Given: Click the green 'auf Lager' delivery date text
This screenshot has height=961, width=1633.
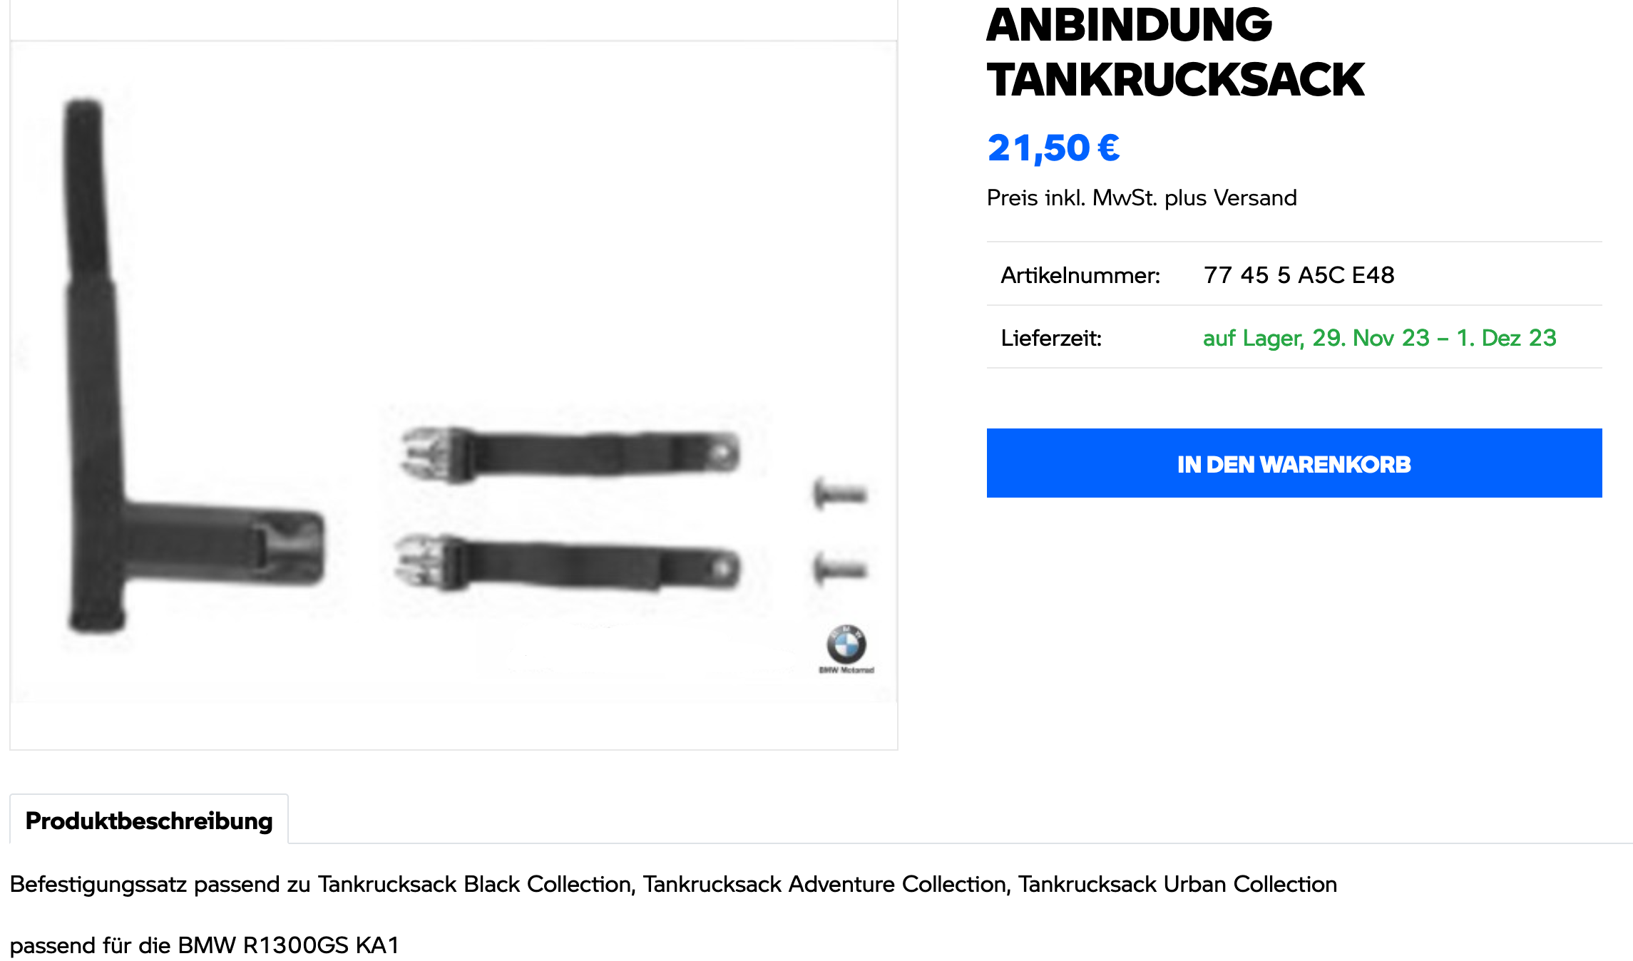Looking at the screenshot, I should pyautogui.click(x=1379, y=337).
